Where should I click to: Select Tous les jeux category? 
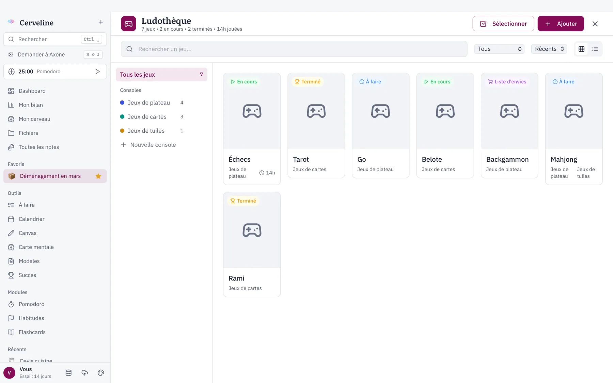[x=161, y=75]
